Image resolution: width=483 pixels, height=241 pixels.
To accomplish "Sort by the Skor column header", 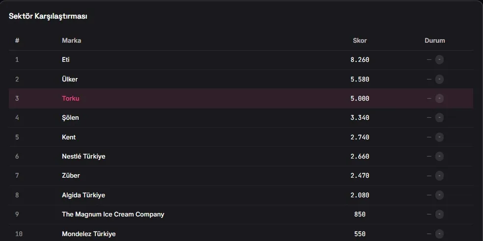I will tap(360, 41).
